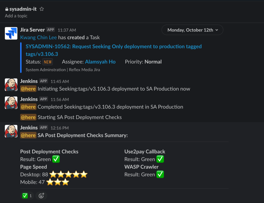Open Jenkins sender name at 11:56 AM

tap(29, 99)
